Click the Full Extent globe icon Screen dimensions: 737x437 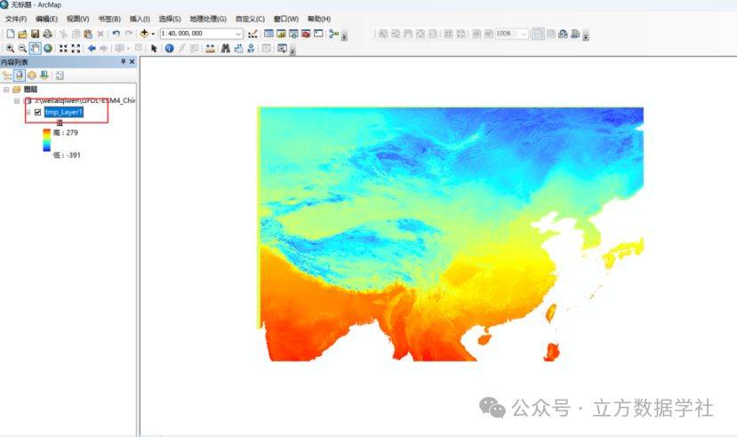(x=48, y=48)
